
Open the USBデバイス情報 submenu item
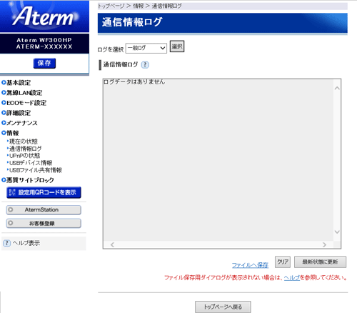[x=31, y=163]
